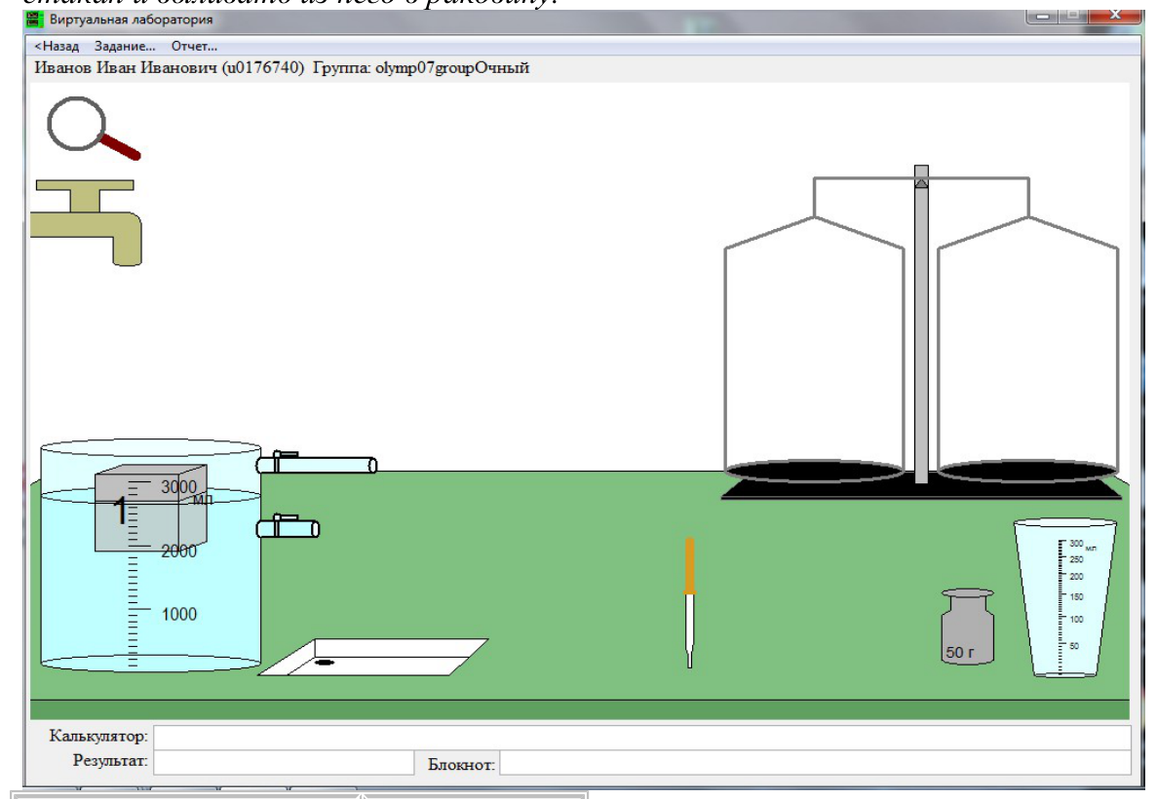
Task: Click the white sink tray on the table
Action: pos(372,658)
